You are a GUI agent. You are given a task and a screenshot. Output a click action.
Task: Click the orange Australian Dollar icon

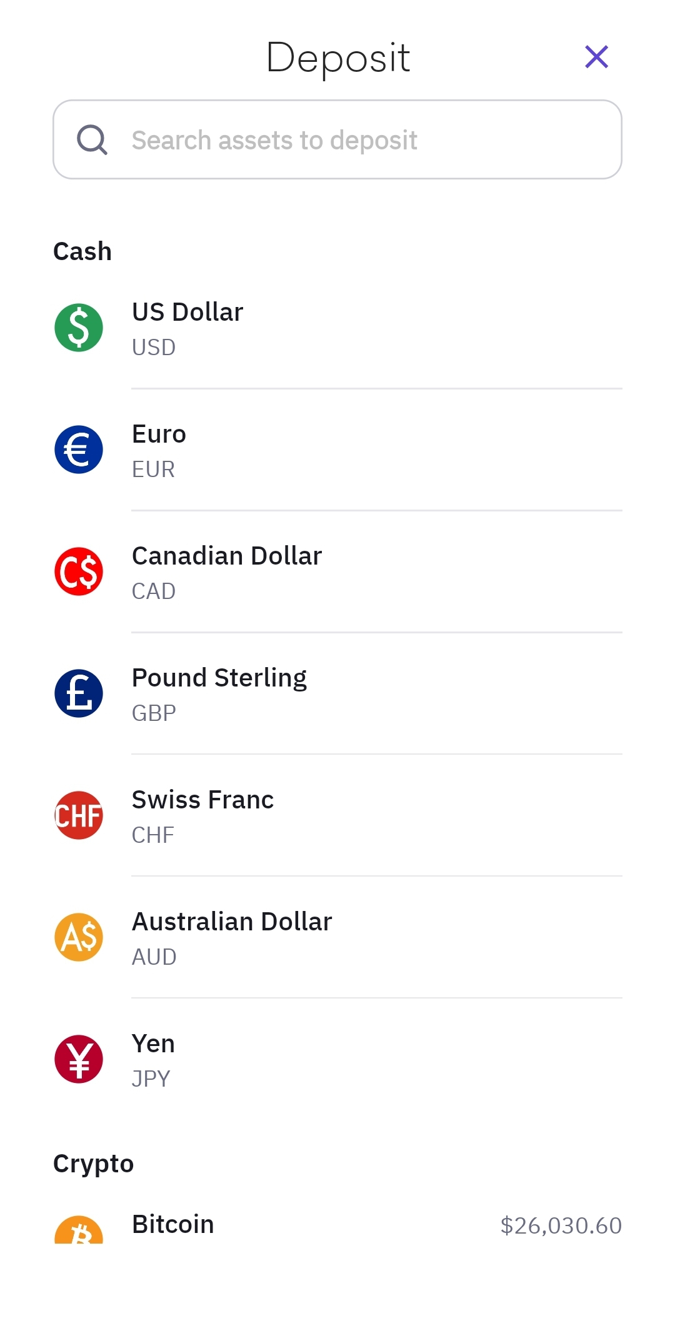(x=79, y=937)
